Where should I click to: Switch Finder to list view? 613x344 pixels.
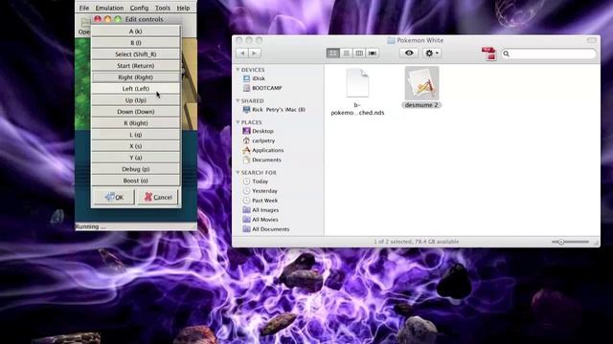click(x=347, y=54)
